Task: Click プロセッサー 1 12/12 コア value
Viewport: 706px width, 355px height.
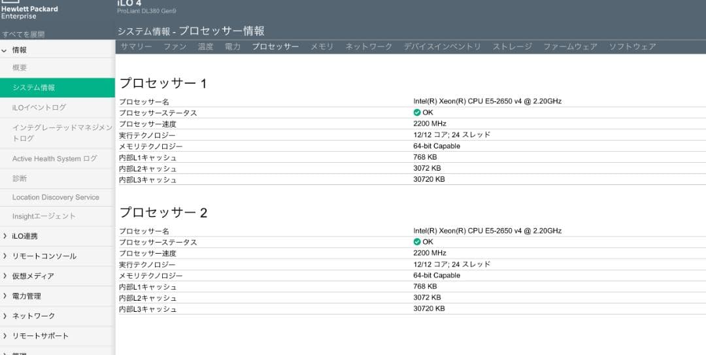Action: 452,135
